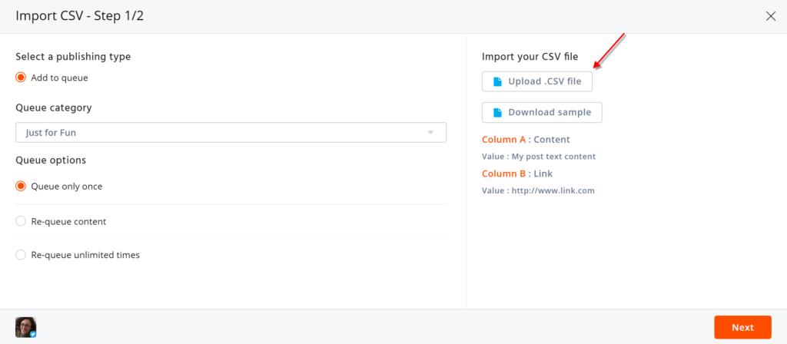Pick the Re-queue unlimited times option
The width and height of the screenshot is (787, 344).
(x=21, y=255)
